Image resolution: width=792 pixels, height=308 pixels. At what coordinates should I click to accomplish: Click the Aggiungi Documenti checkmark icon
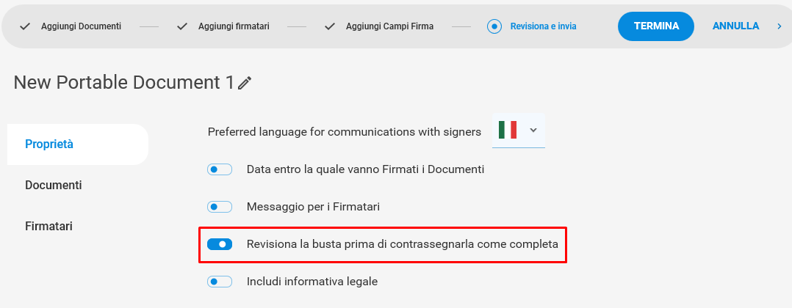point(25,26)
